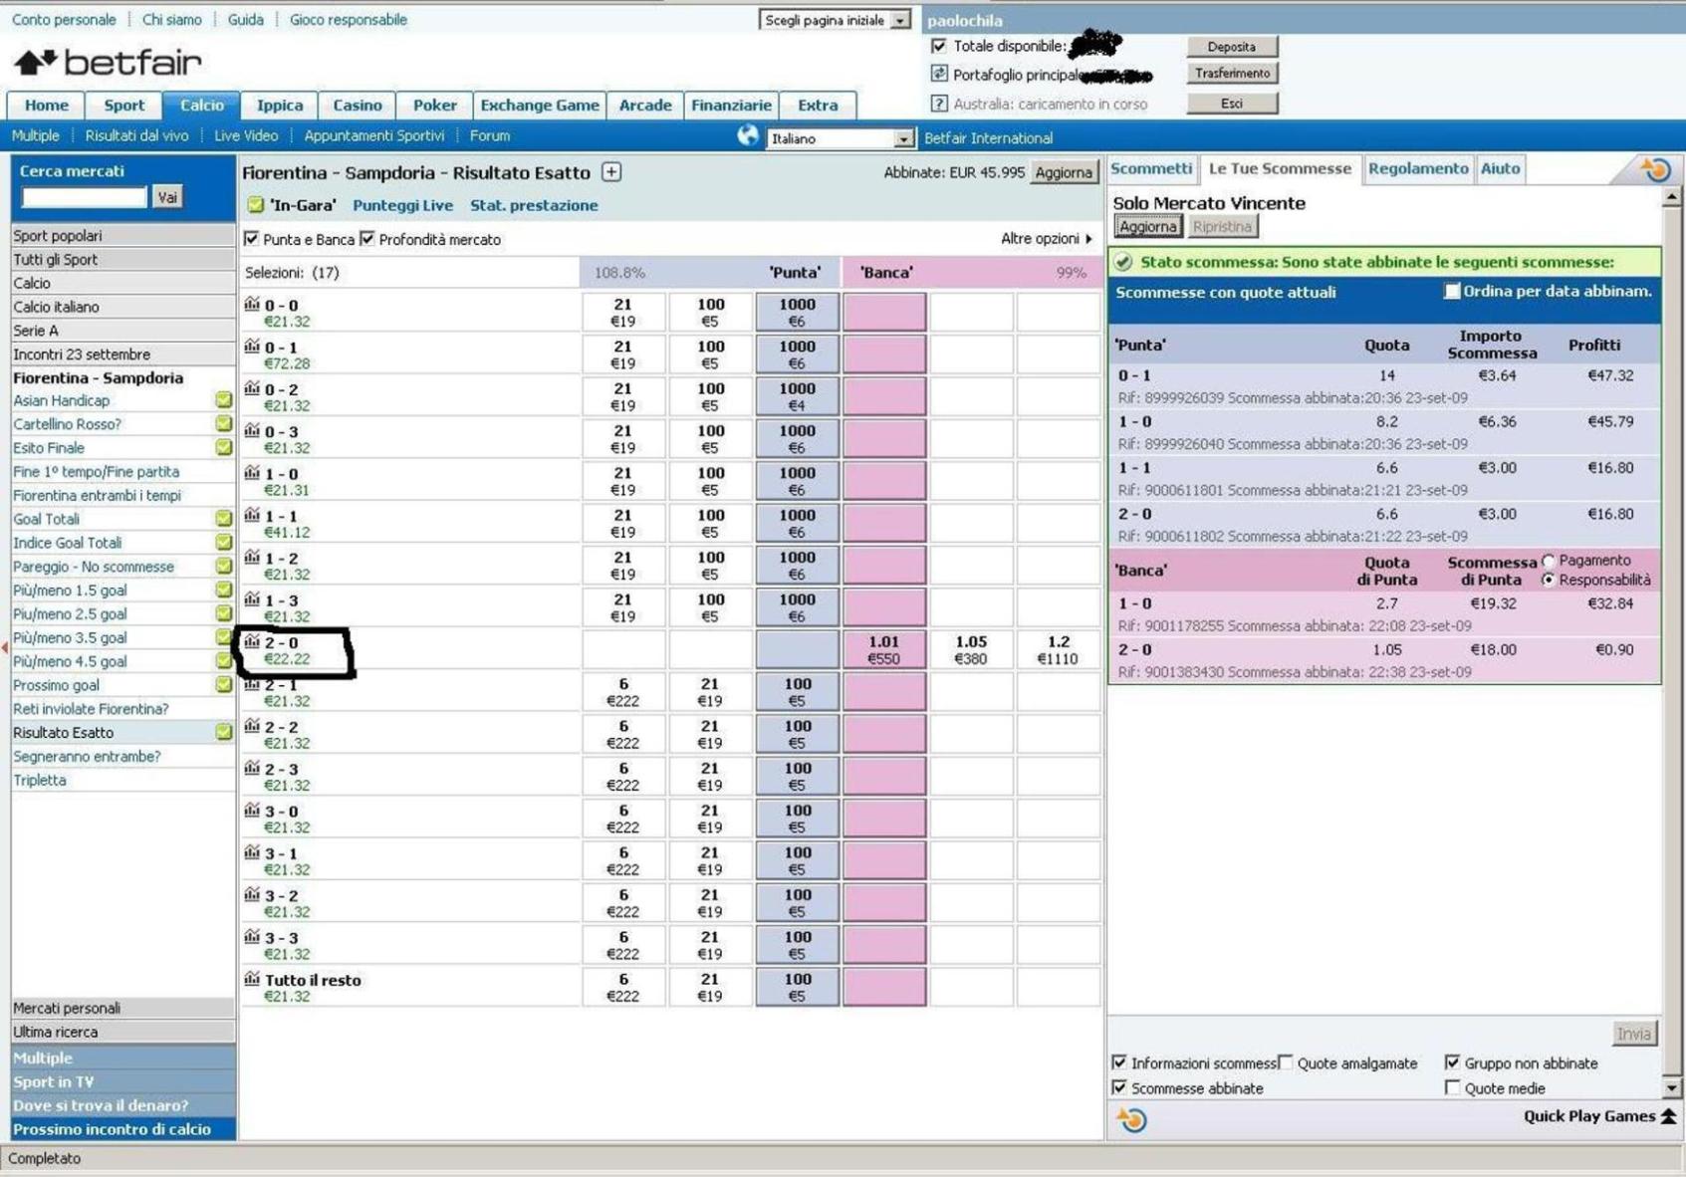1686x1177 pixels.
Task: Open the Exchange Game tab
Action: 540,106
